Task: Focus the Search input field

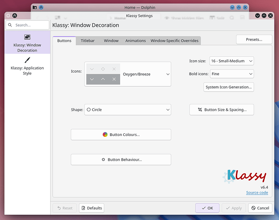Action: [x=27, y=25]
